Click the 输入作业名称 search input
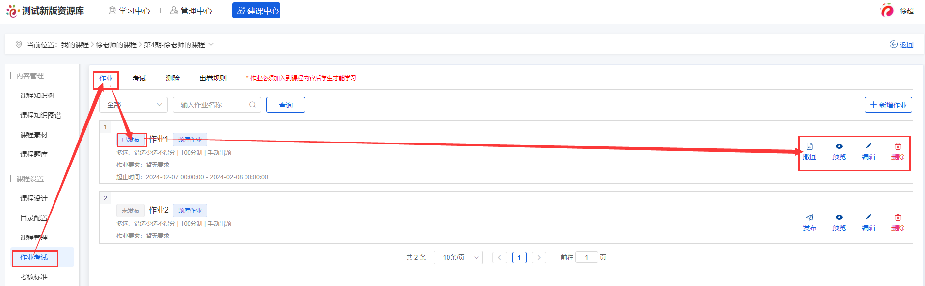The height and width of the screenshot is (286, 925). pyautogui.click(x=211, y=105)
